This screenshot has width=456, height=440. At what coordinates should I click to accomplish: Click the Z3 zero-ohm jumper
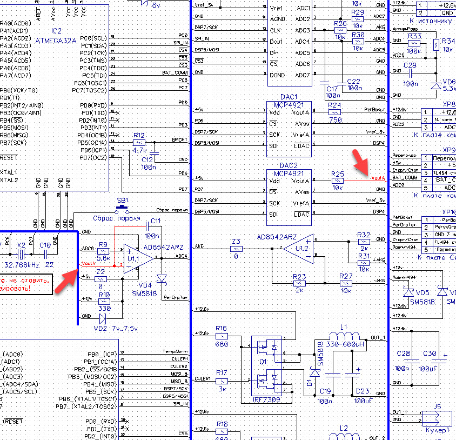pos(236,249)
